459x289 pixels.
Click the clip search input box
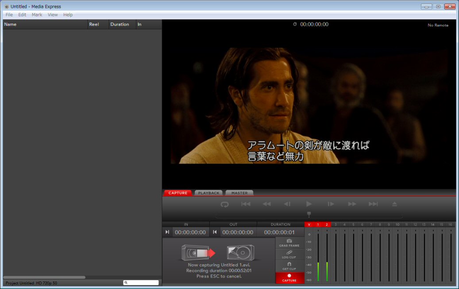click(141, 282)
